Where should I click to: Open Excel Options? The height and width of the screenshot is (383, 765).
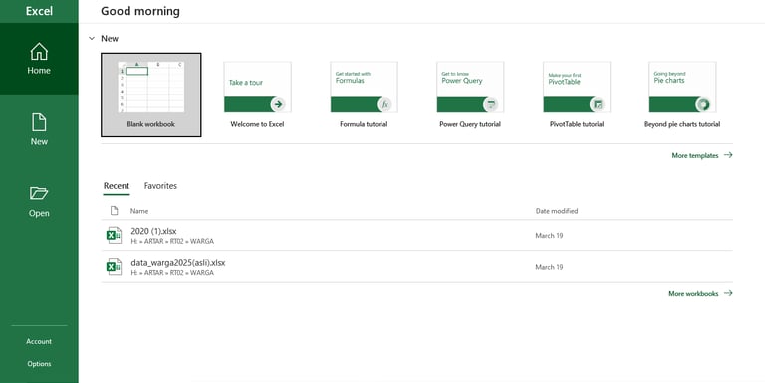click(39, 364)
